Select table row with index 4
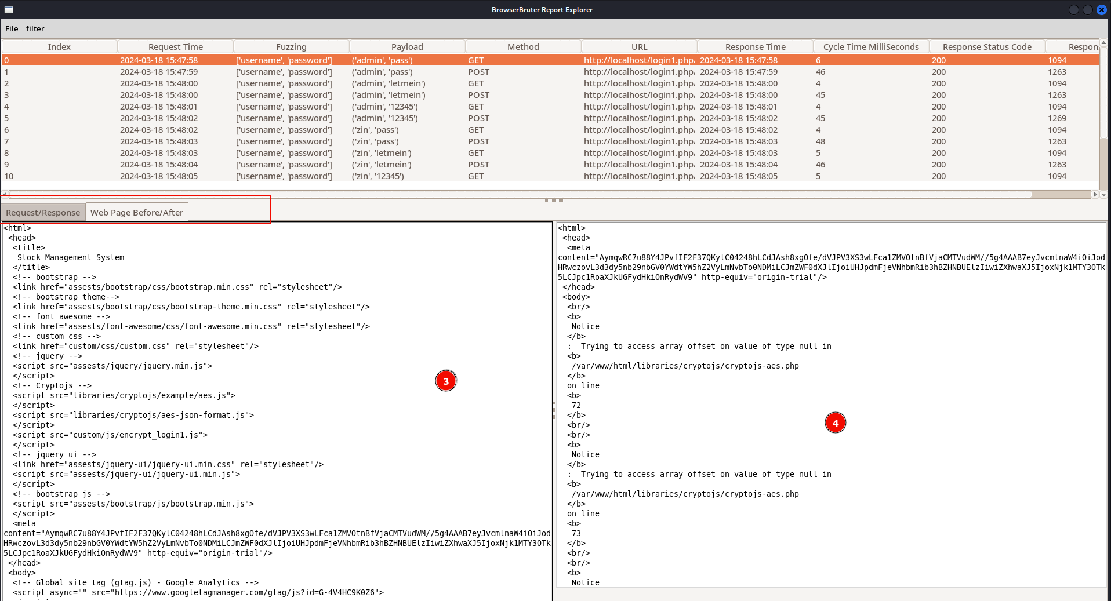This screenshot has height=601, width=1111. (550, 107)
